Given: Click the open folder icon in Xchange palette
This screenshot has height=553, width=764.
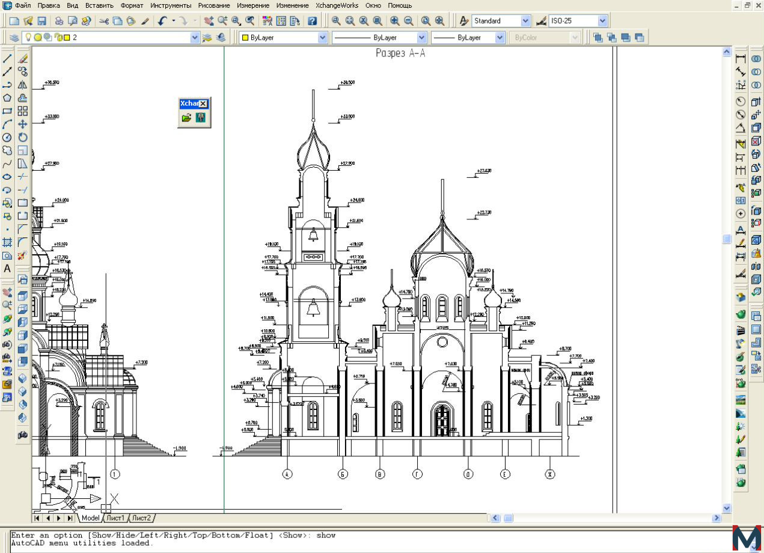Looking at the screenshot, I should coord(186,118).
